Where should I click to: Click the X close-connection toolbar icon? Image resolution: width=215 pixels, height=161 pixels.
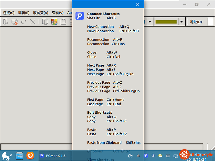[33, 22]
